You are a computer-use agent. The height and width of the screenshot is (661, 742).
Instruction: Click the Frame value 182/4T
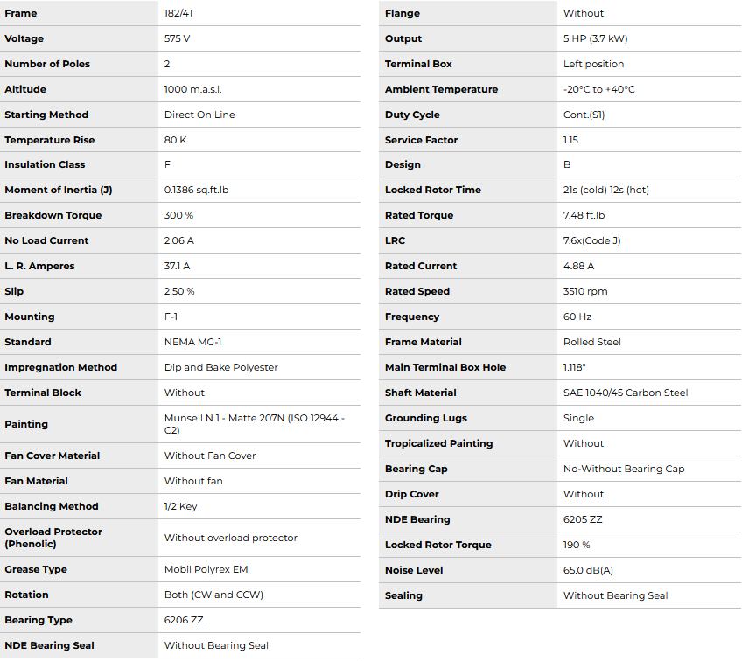tap(180, 14)
